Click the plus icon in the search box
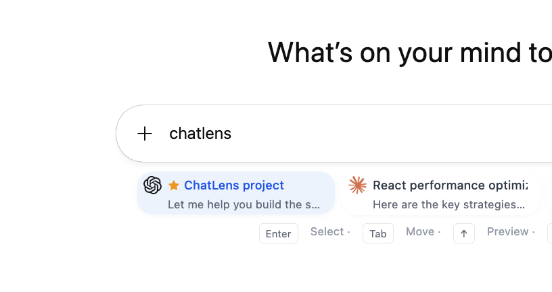This screenshot has width=552, height=292. [x=145, y=134]
